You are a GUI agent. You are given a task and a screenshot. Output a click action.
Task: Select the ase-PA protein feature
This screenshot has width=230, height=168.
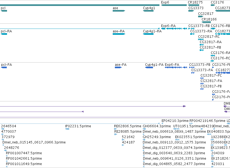click(118, 67)
